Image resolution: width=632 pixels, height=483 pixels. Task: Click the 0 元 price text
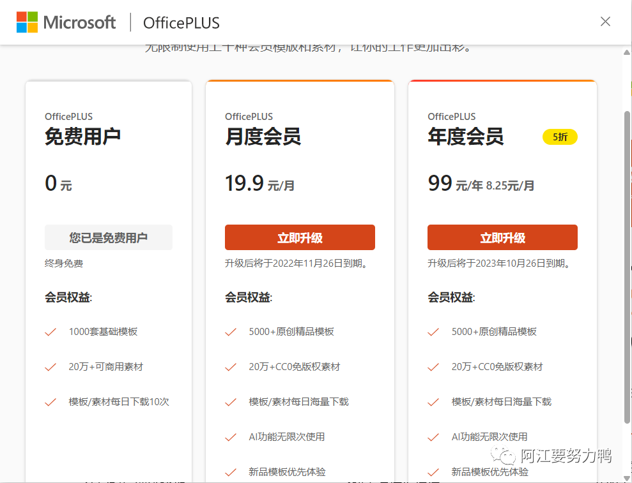(x=58, y=184)
